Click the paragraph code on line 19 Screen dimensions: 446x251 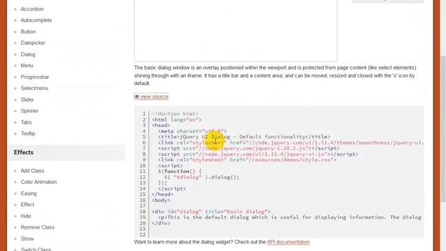[290, 218]
